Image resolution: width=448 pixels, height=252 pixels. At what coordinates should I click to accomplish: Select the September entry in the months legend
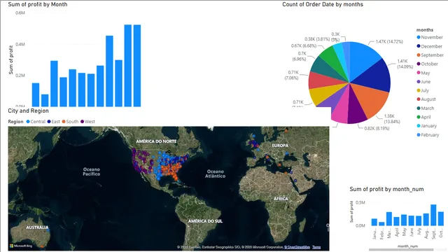coord(430,55)
